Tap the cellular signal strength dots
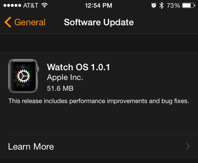 click(12, 6)
